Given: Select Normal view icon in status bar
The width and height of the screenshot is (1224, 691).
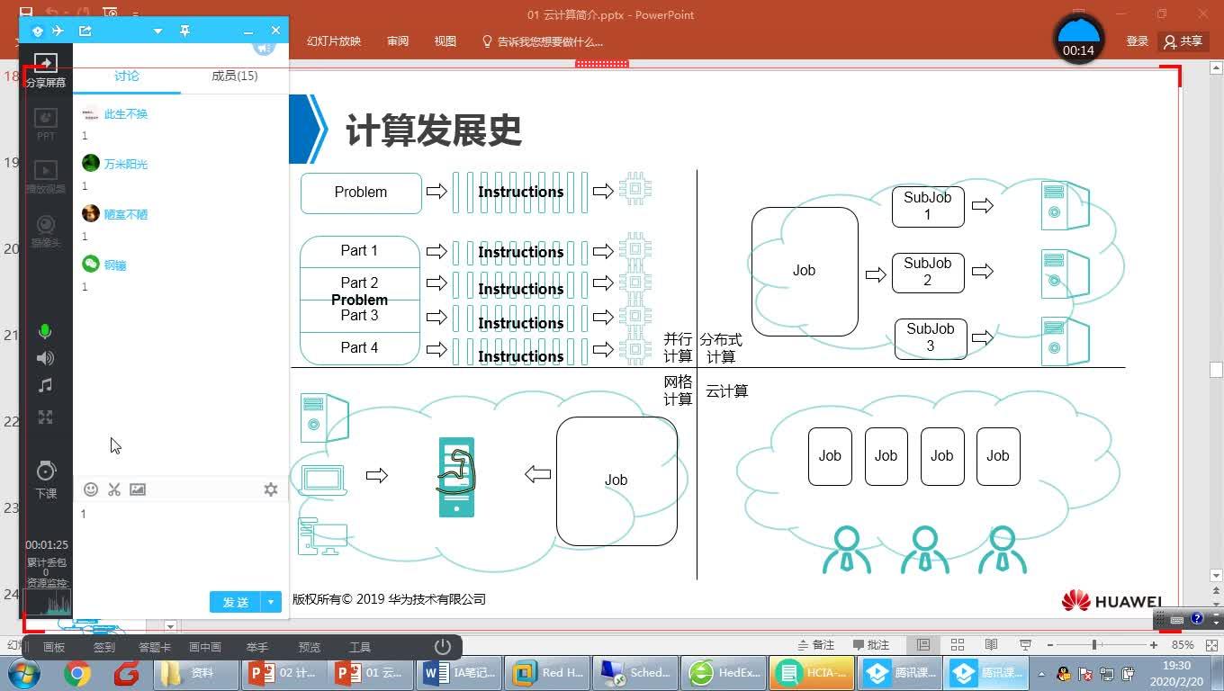Looking at the screenshot, I should click(923, 645).
